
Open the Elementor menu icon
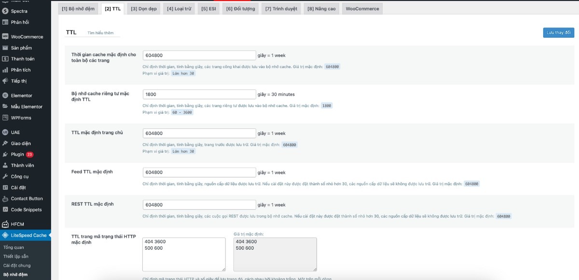(x=5, y=95)
